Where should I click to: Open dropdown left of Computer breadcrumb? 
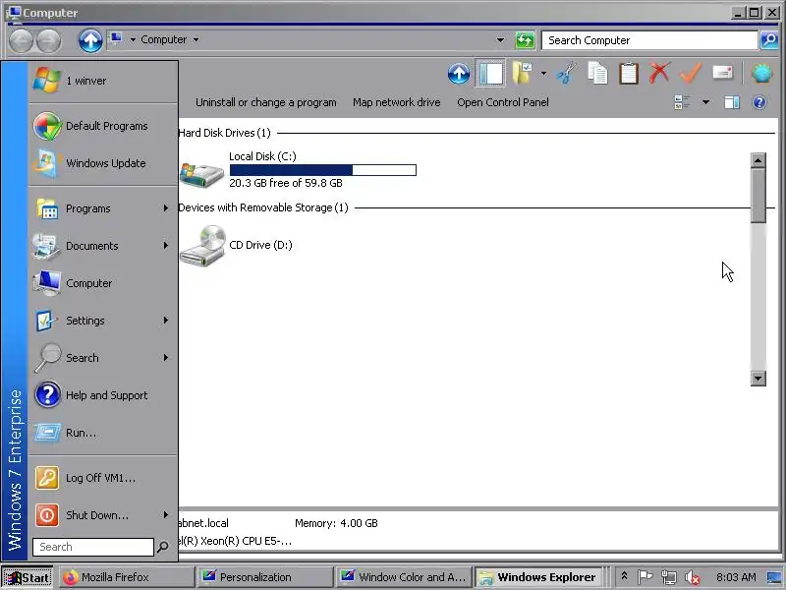click(x=133, y=39)
